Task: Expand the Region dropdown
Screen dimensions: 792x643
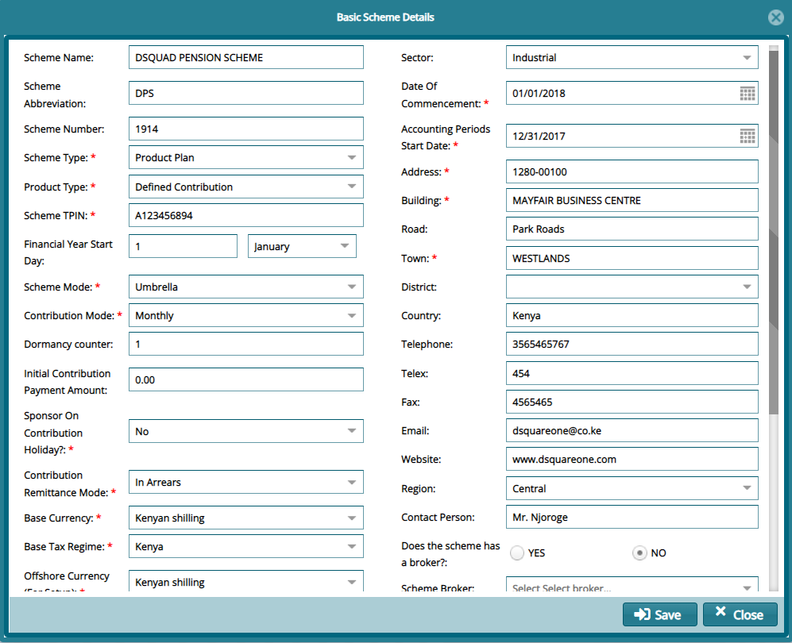Action: point(632,488)
